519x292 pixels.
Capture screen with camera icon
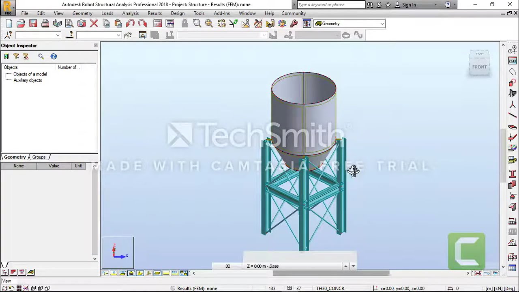click(81, 24)
